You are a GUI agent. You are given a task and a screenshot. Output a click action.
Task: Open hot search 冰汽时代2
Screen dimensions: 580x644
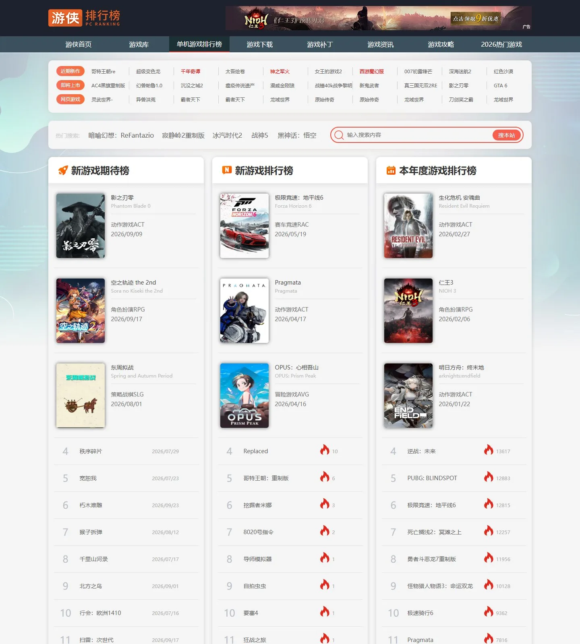(x=227, y=136)
